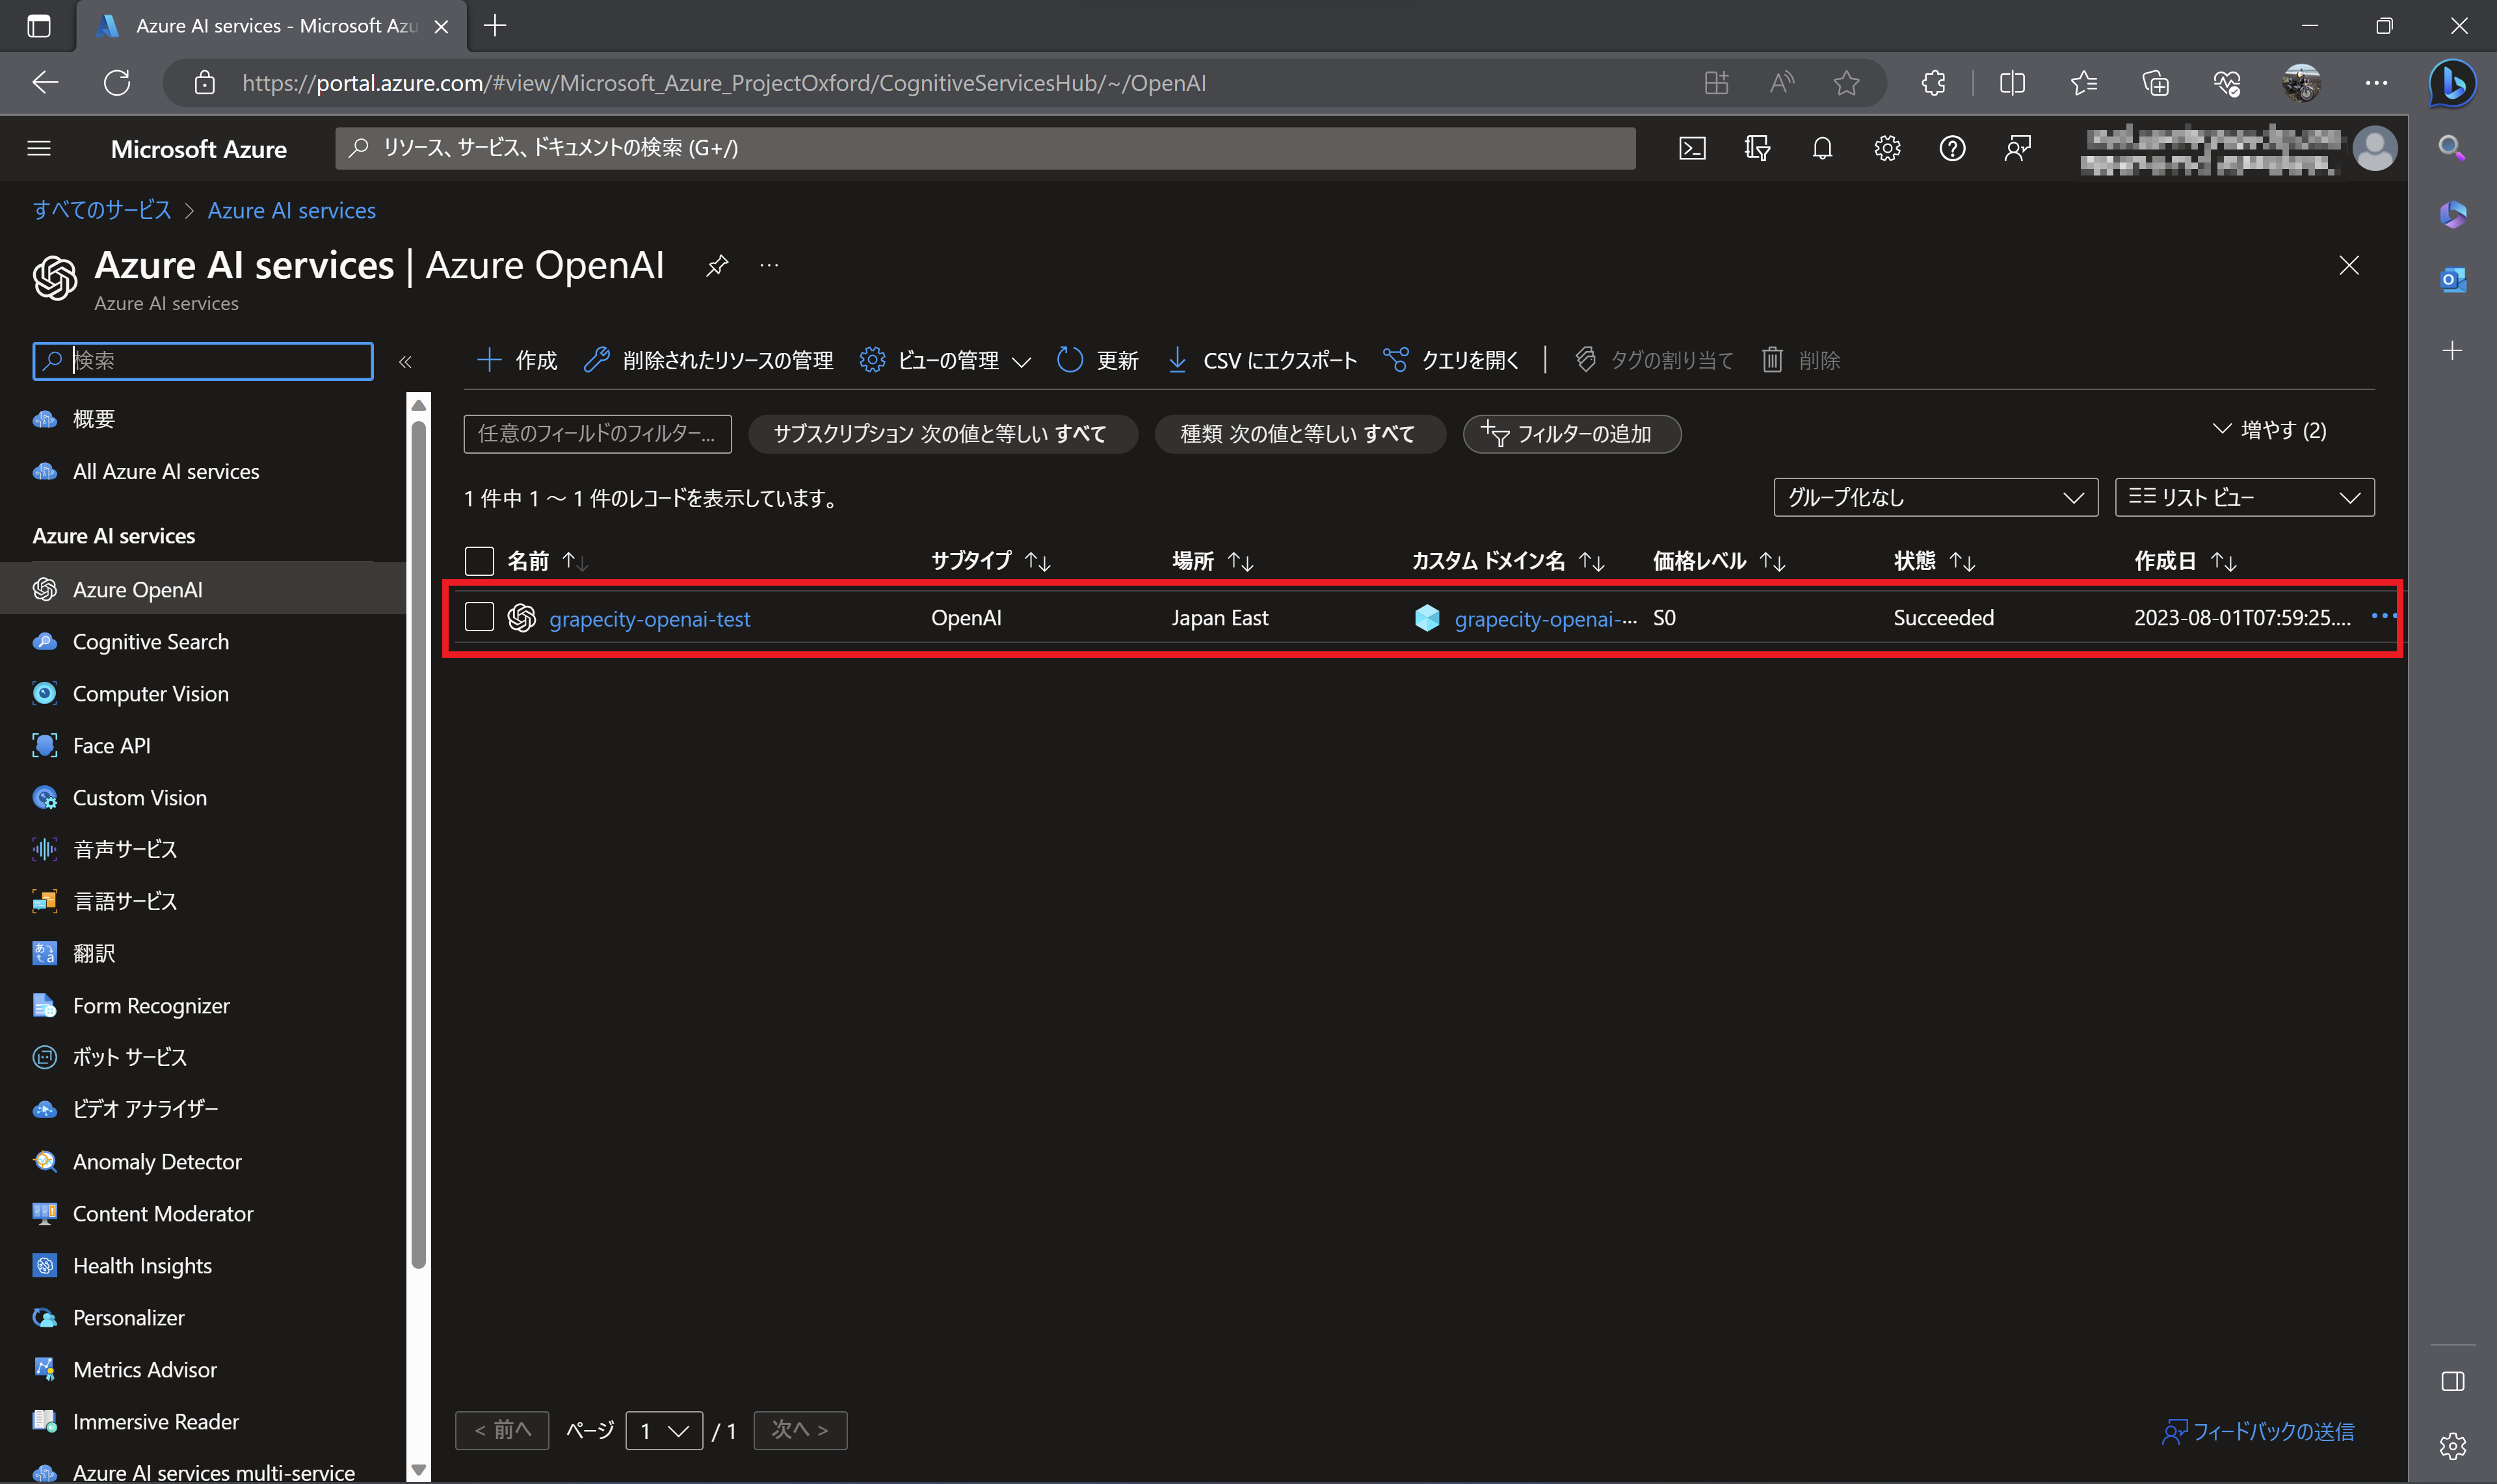
Task: Open Bing Copilot sidebar icon
Action: click(x=2453, y=83)
